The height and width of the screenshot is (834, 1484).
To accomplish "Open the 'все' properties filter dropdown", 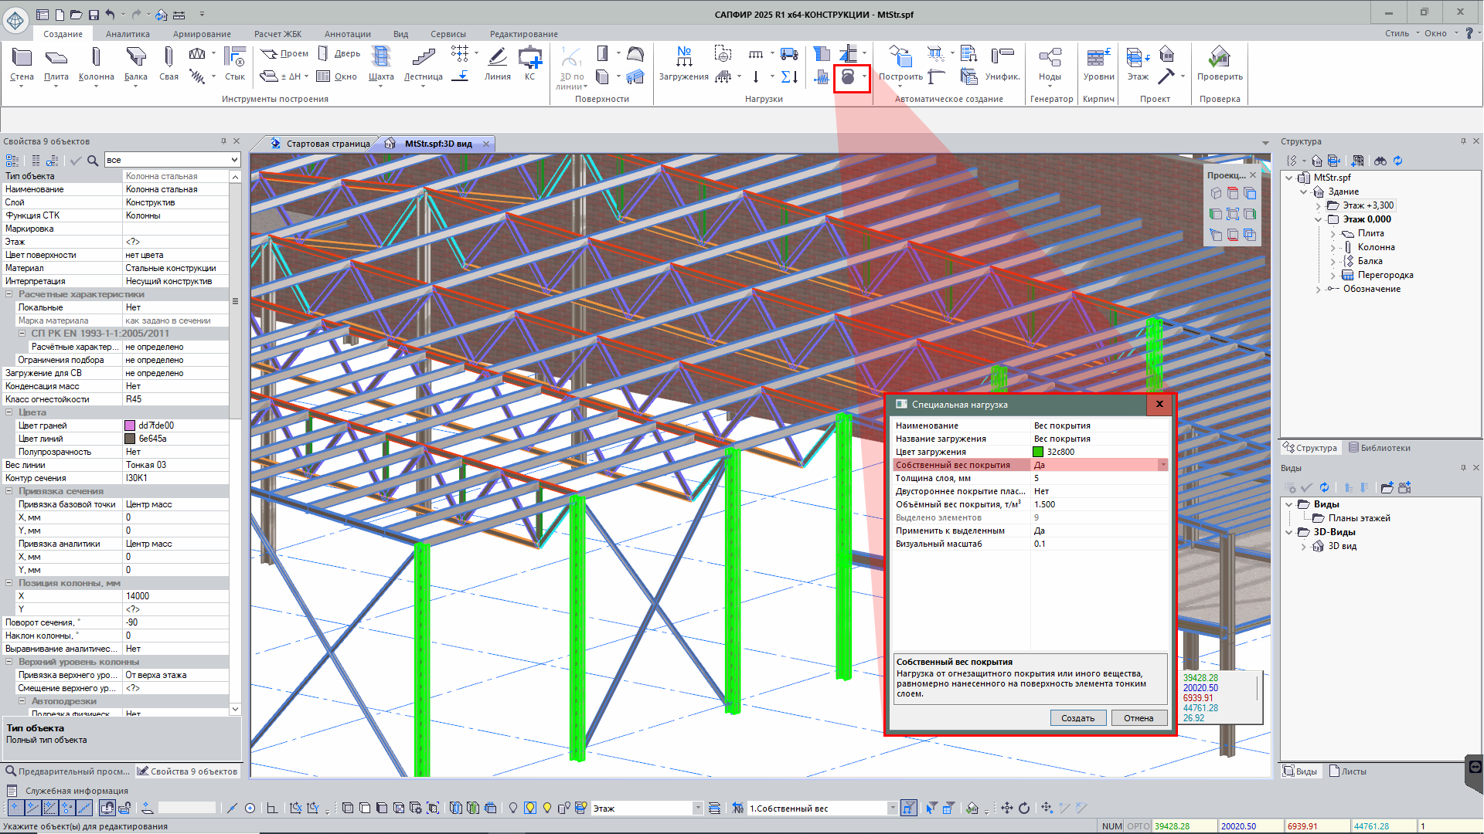I will click(234, 160).
